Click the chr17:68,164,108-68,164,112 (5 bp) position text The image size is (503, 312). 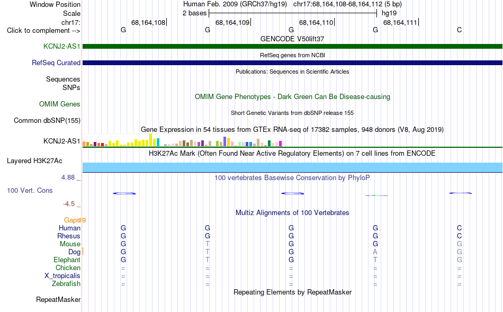coord(347,4)
